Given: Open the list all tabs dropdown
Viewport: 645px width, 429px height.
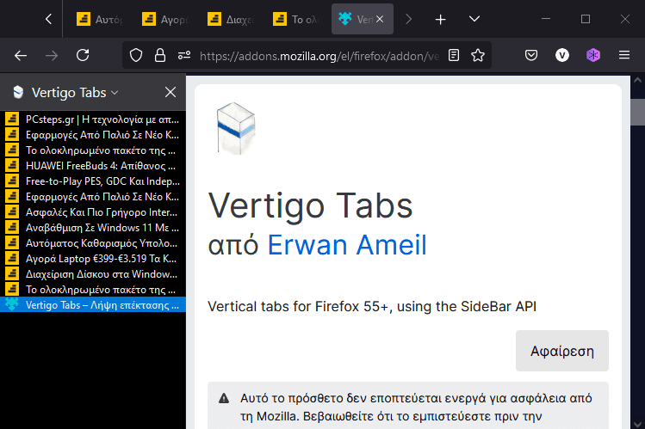Looking at the screenshot, I should coord(474,19).
